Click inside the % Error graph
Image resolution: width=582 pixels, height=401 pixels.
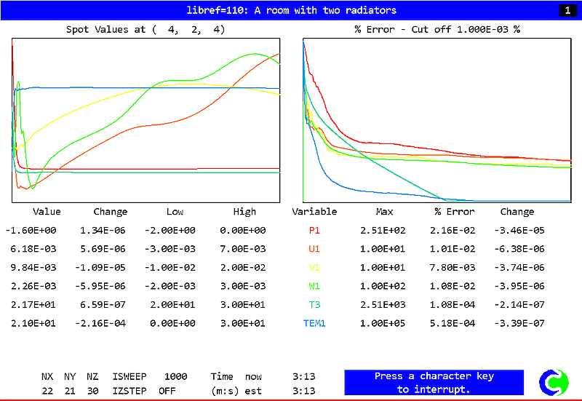point(436,120)
